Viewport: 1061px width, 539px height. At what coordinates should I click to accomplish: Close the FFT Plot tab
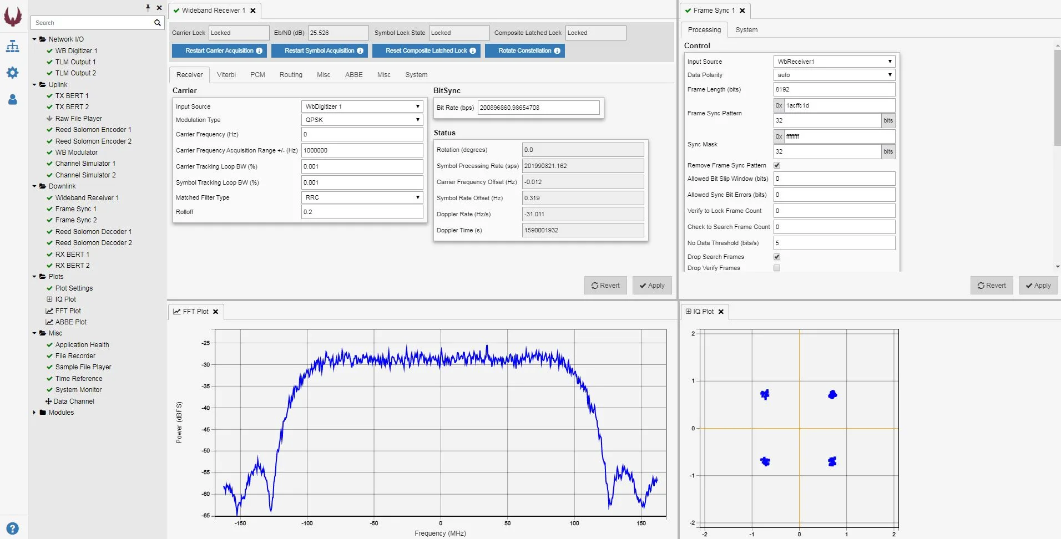216,312
